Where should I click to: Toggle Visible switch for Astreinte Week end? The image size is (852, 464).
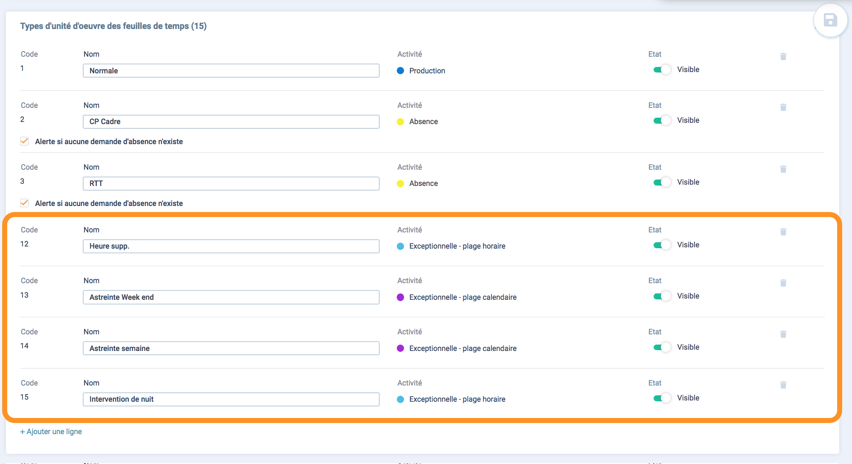click(662, 296)
